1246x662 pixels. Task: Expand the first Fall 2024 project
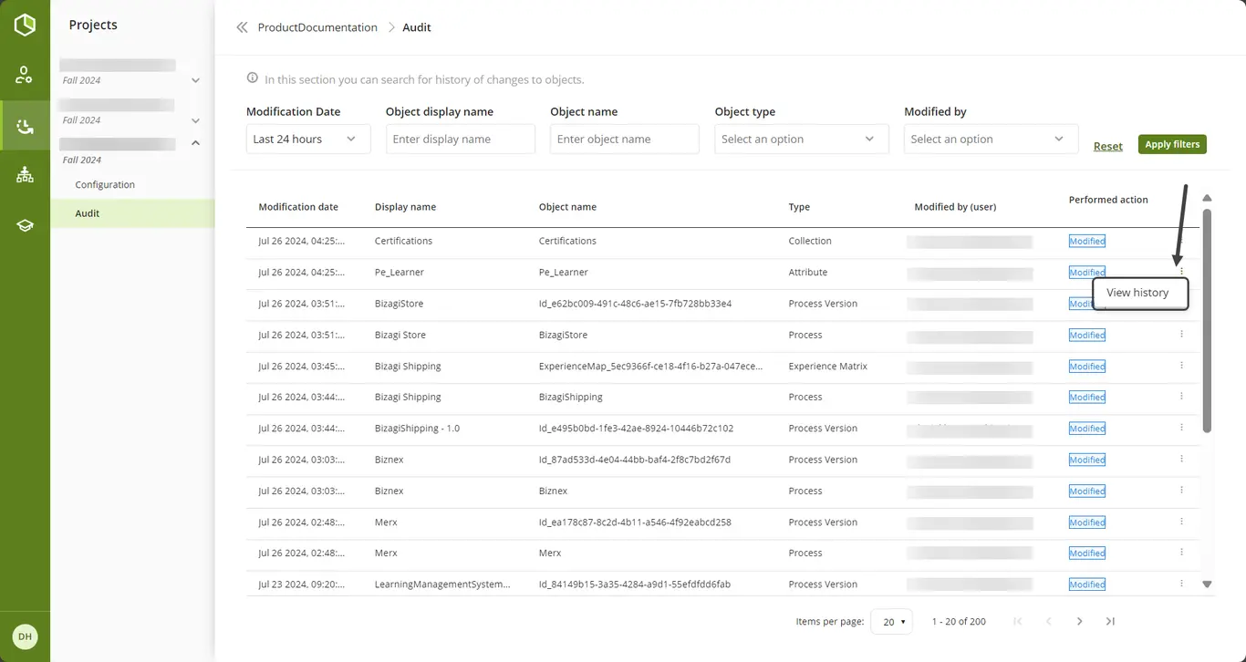click(195, 80)
